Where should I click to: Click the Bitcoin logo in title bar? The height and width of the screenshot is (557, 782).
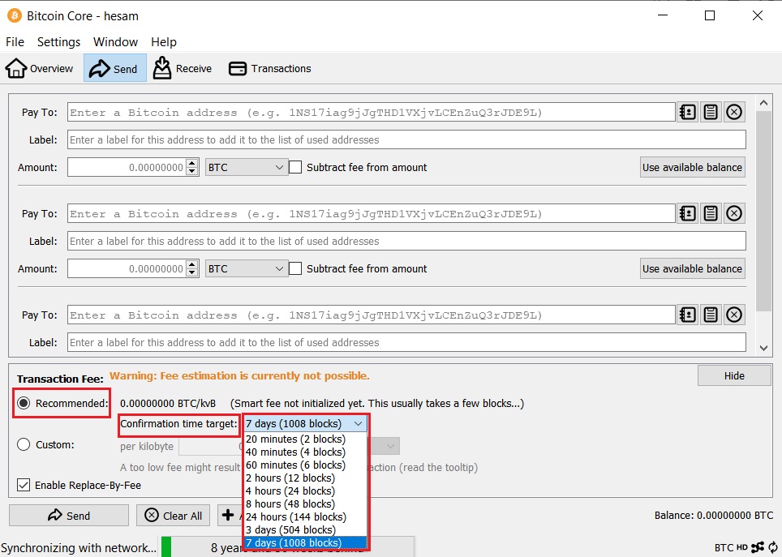tap(15, 16)
